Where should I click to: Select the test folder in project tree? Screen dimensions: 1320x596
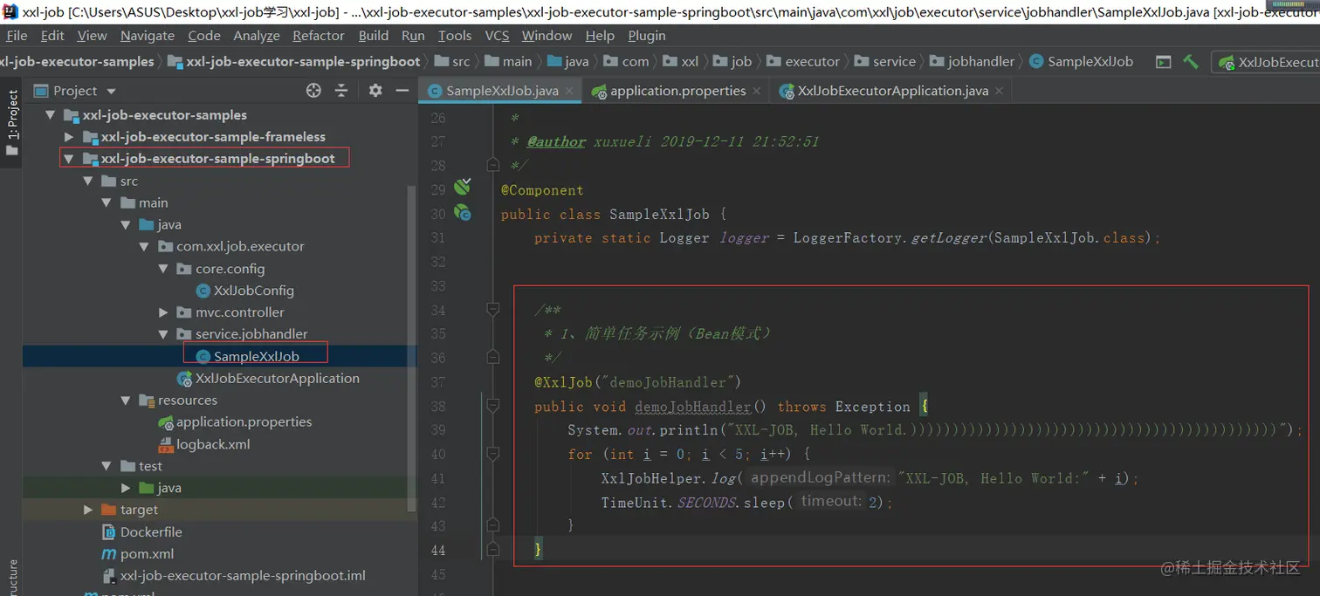tap(150, 466)
